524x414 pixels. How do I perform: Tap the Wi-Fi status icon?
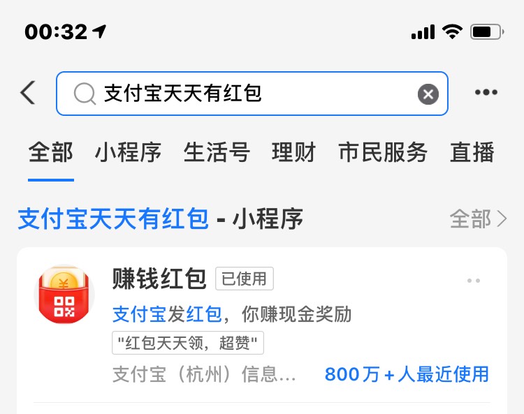point(452,31)
